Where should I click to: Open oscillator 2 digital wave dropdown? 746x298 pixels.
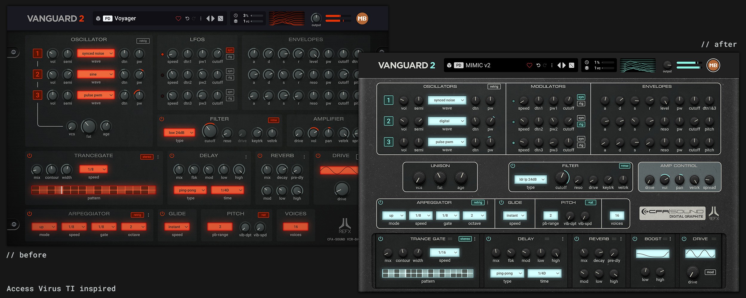(x=447, y=121)
